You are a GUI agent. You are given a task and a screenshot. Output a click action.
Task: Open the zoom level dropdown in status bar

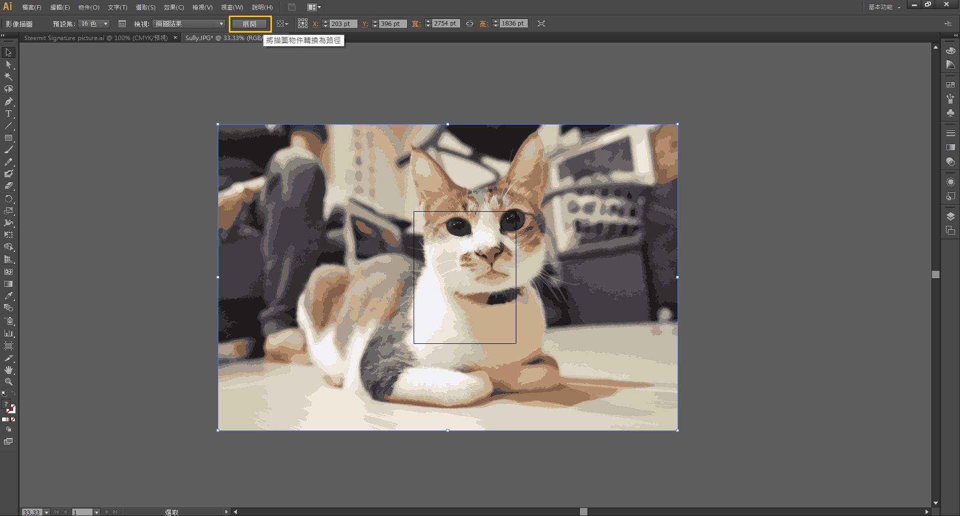tap(47, 512)
